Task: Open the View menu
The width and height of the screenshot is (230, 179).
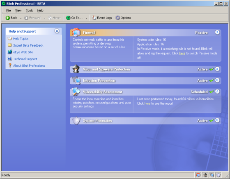Action: [18, 10]
